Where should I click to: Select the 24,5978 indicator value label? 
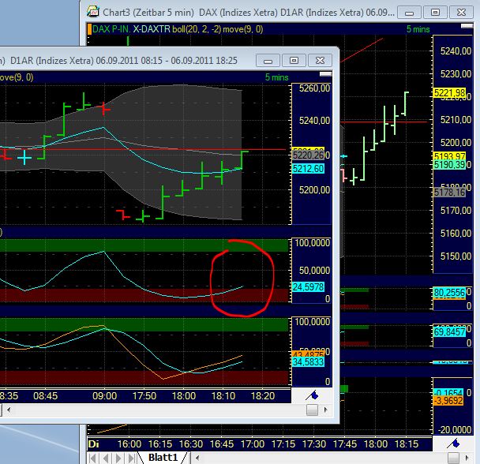(308, 286)
